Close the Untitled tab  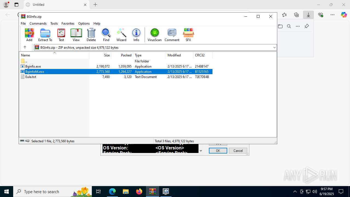(x=85, y=5)
